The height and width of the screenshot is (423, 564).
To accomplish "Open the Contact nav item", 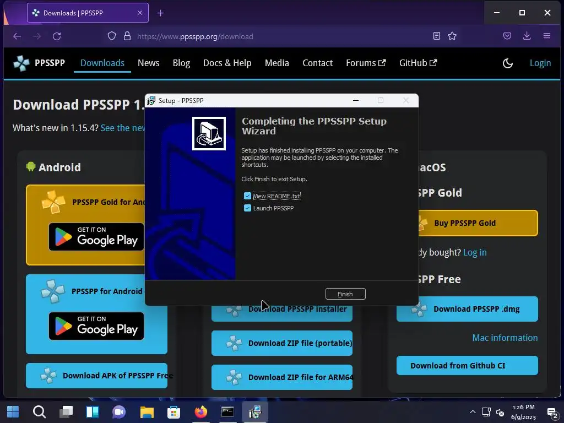I will click(x=318, y=63).
